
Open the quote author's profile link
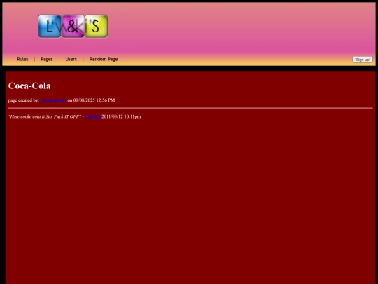93,116
